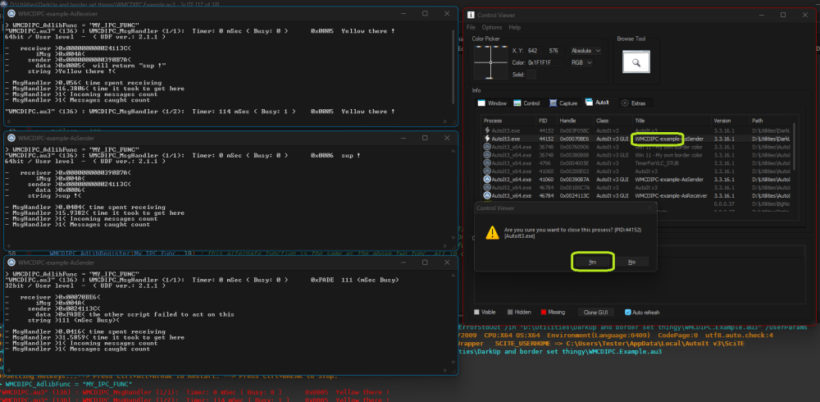This screenshot has height=402, width=820.
Task: Click PID cell '4796' in process list
Action: click(x=544, y=163)
